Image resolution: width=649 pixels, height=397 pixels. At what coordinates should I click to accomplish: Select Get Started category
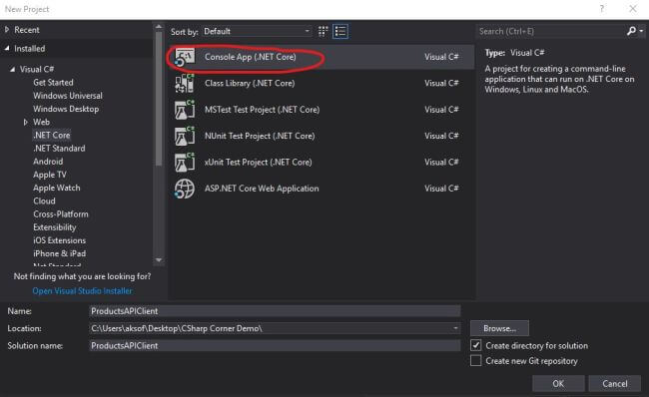pyautogui.click(x=53, y=83)
